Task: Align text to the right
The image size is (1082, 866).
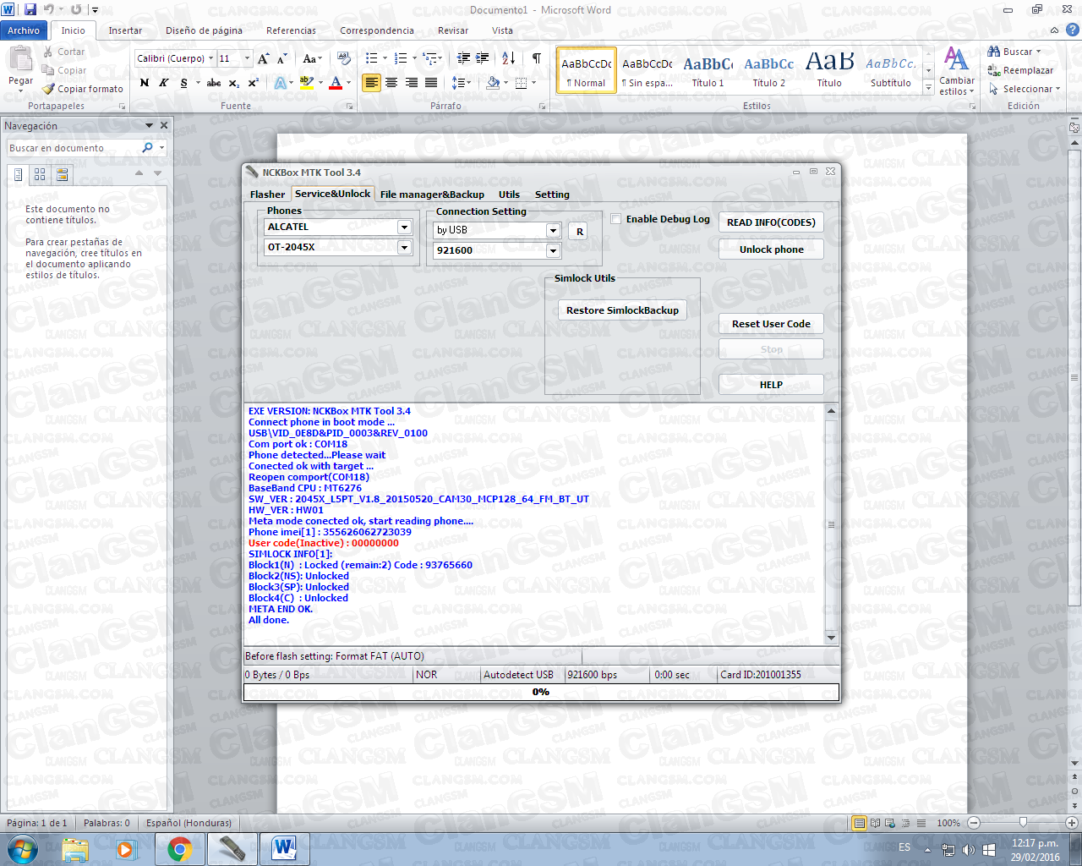Action: 412,83
